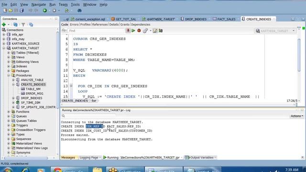Click the 'for' breadcrumb below editor
The height and width of the screenshot is (172, 306).
[94, 101]
